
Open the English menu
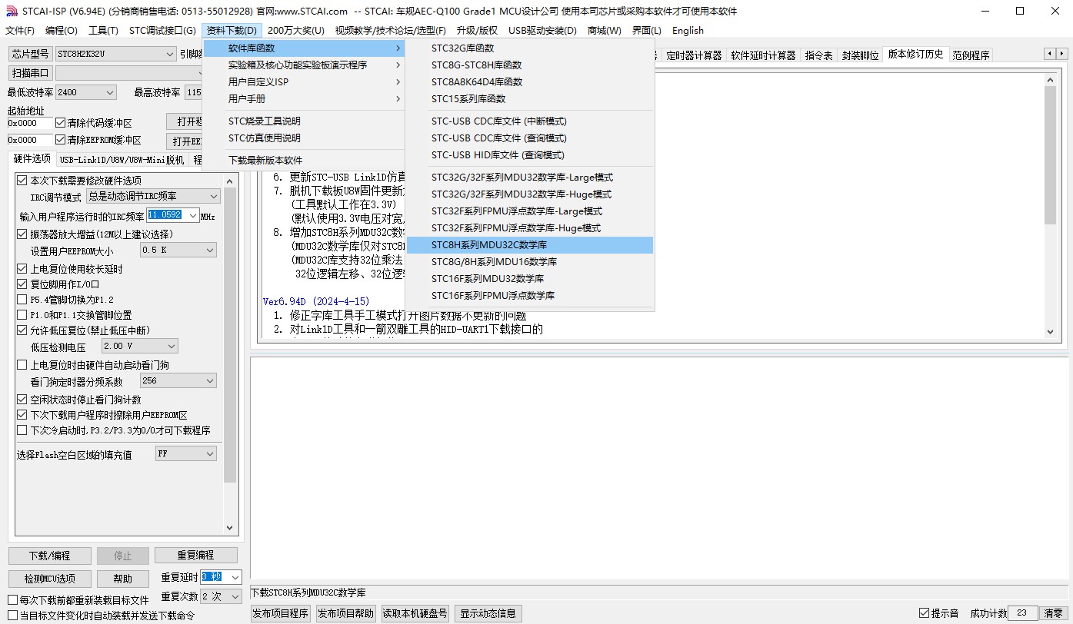(688, 31)
